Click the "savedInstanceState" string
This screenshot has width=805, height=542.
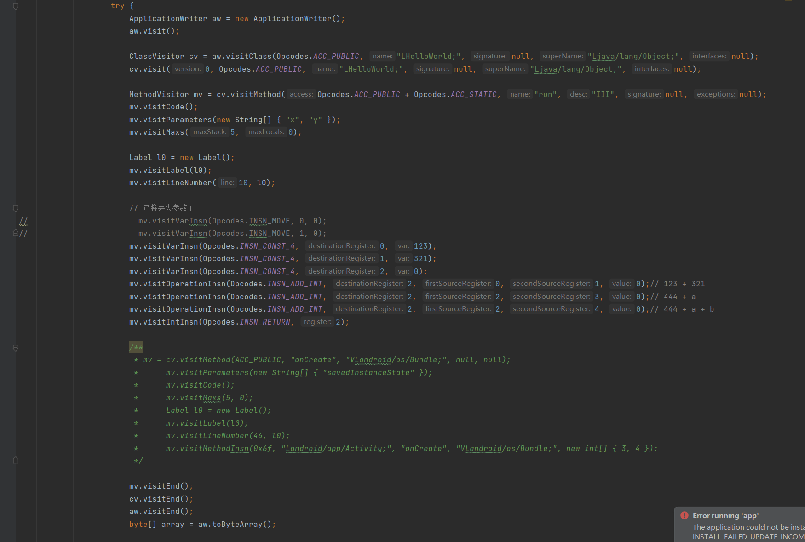pos(368,372)
